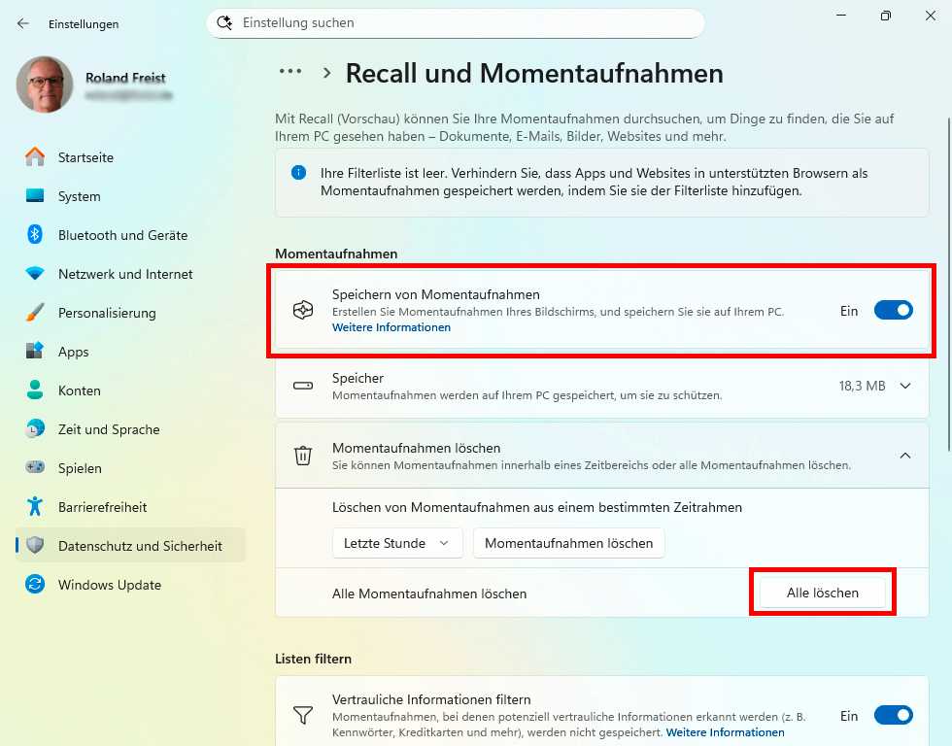Viewport: 952px width, 746px height.
Task: Open Weitere Informationen link for filter
Action: [726, 732]
